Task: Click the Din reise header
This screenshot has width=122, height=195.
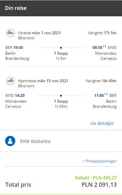Action: 16,8
